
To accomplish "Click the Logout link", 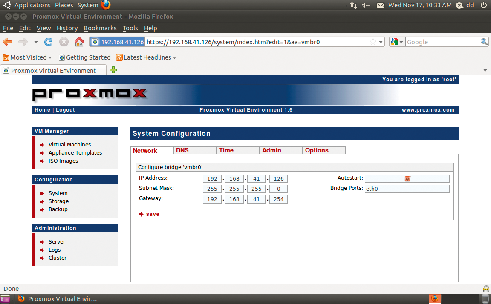I will click(x=65, y=110).
